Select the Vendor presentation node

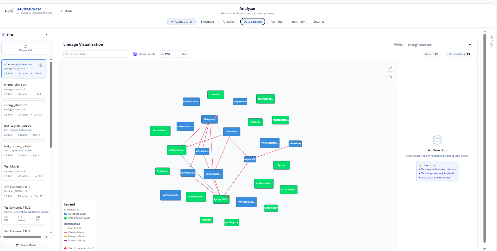tap(216, 95)
